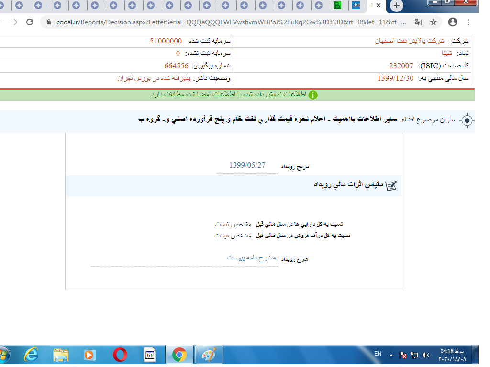The height and width of the screenshot is (367, 490).
Task: Switch to Paint in the taskbar
Action: [209, 355]
